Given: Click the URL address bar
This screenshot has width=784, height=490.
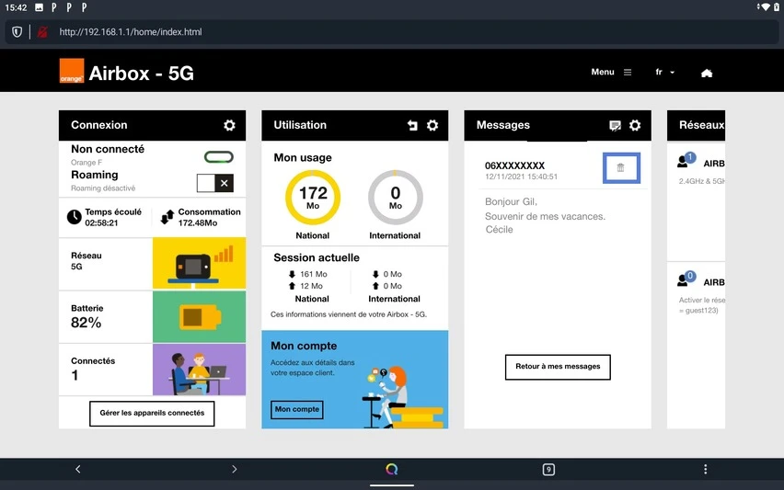Looking at the screenshot, I should pos(391,32).
